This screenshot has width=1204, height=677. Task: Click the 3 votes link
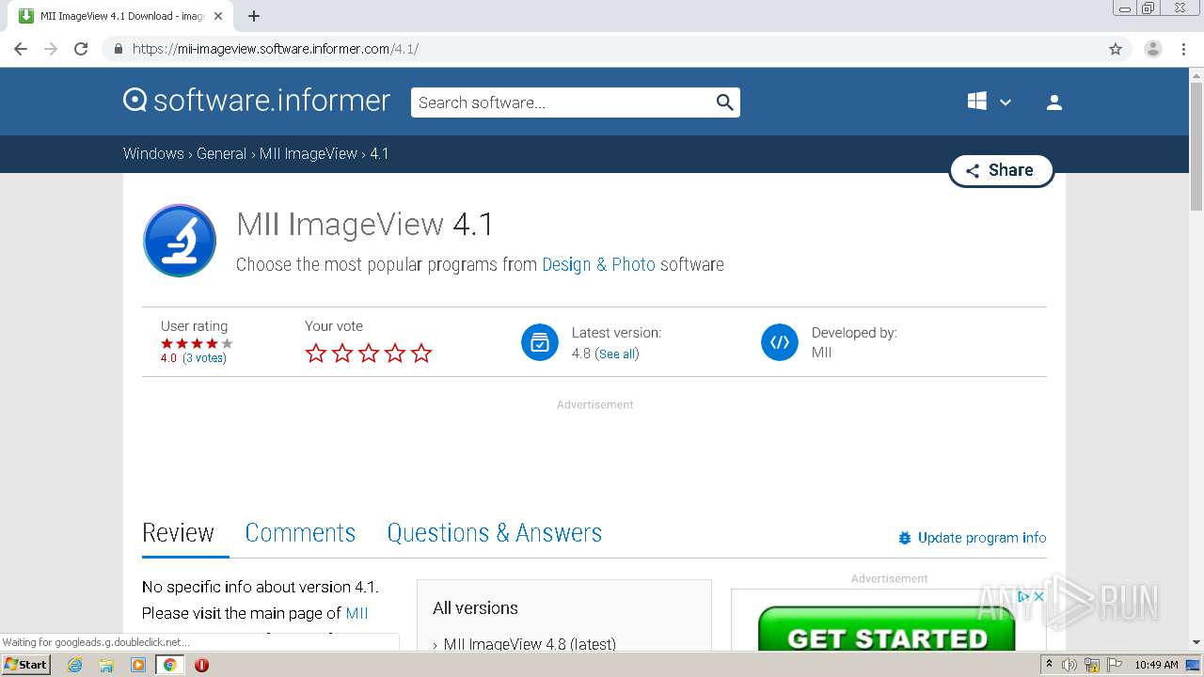pyautogui.click(x=204, y=358)
